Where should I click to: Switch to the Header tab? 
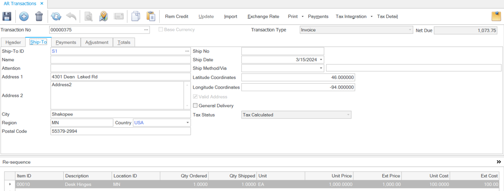click(13, 43)
